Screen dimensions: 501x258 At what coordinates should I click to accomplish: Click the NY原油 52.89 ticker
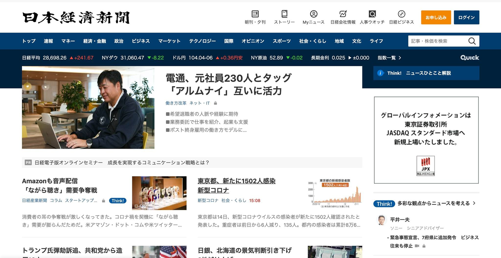click(x=277, y=58)
